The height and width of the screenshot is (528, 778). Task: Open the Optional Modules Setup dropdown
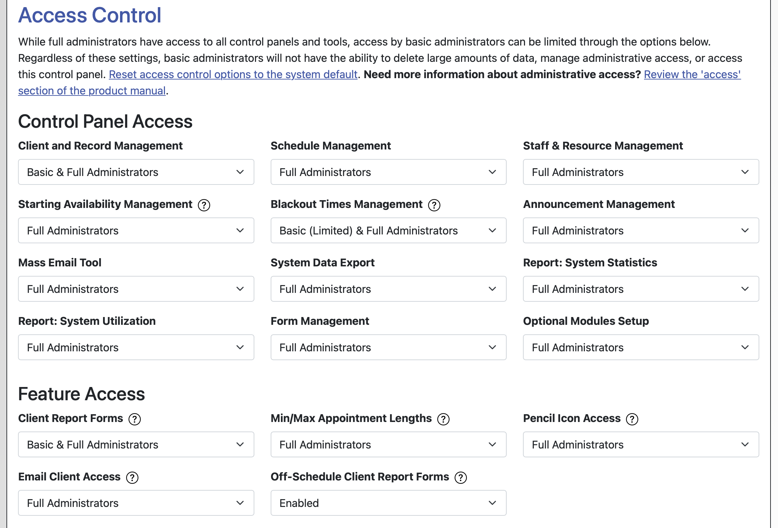click(x=641, y=347)
